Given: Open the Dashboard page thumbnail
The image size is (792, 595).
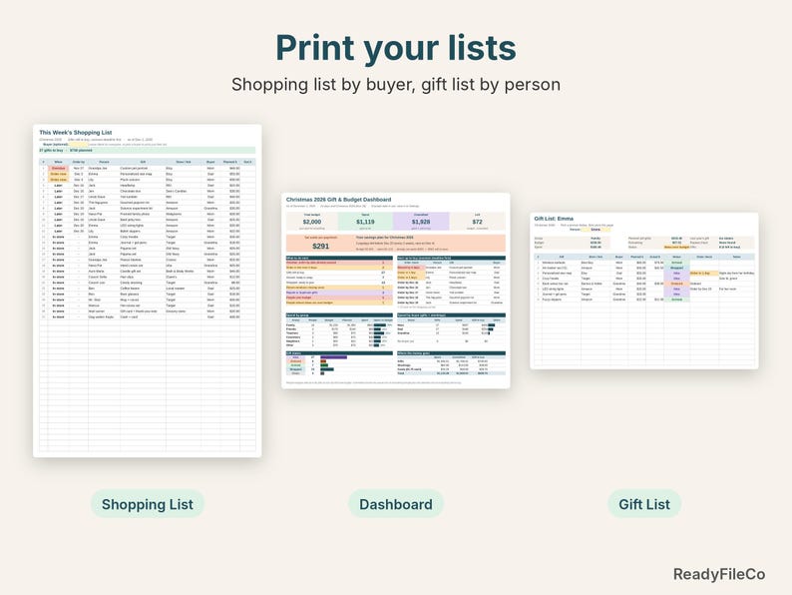Looking at the screenshot, I should click(x=395, y=291).
